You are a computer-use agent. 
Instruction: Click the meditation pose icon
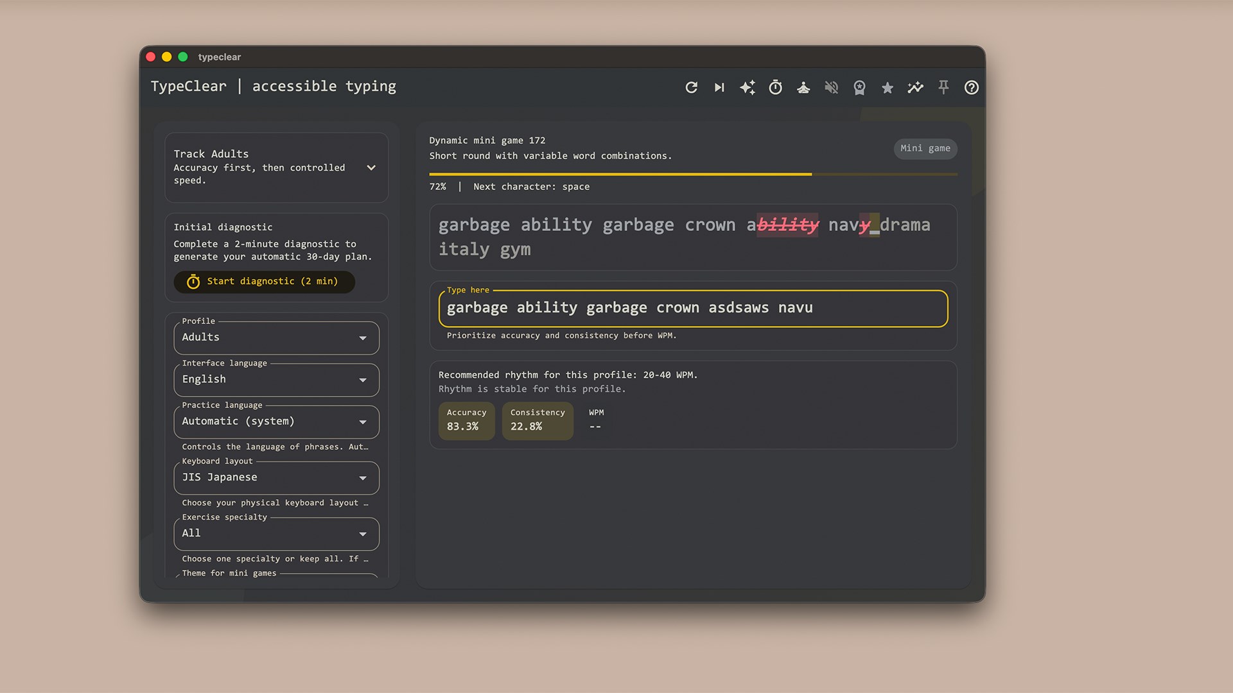coord(803,87)
